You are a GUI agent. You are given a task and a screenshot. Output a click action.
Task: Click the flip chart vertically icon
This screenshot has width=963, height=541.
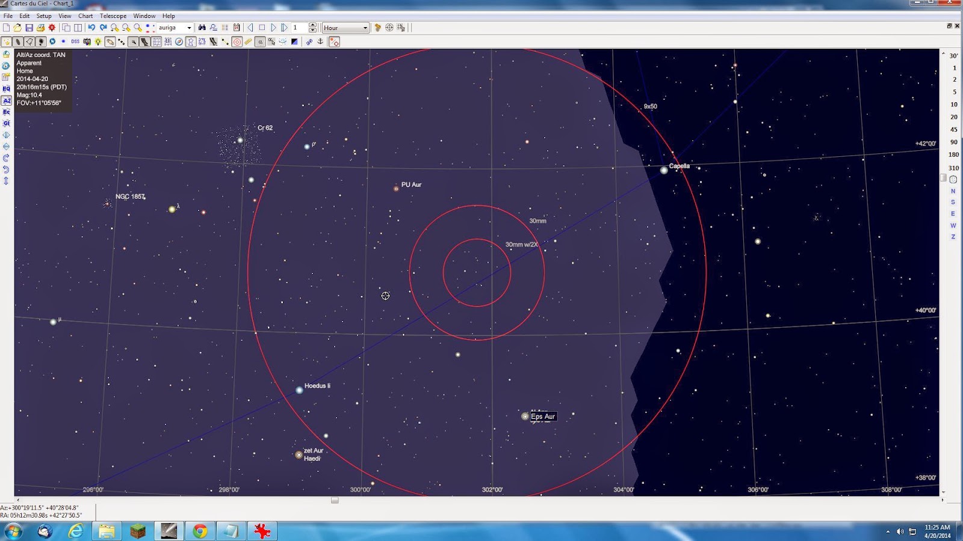tap(6, 146)
